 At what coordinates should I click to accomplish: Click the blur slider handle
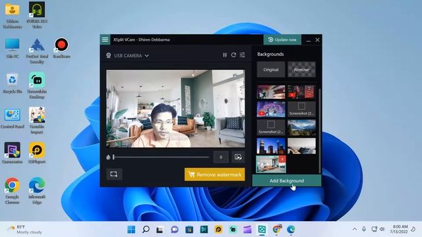point(113,157)
